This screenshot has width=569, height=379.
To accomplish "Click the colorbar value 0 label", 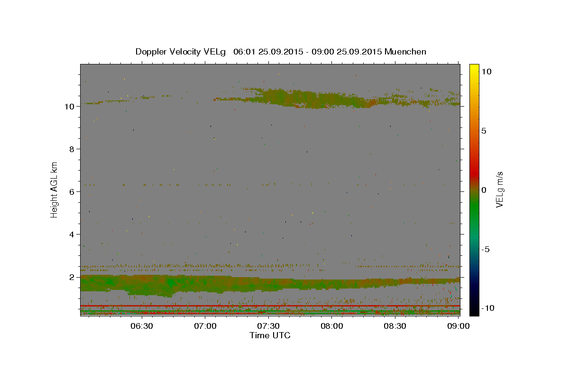I will (484, 190).
